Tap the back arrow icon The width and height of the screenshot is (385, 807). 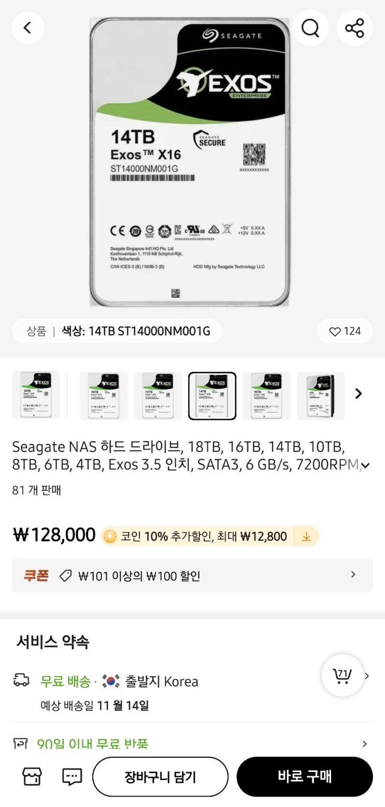point(28,27)
